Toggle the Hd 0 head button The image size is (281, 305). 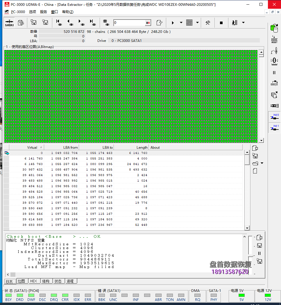click(274, 117)
